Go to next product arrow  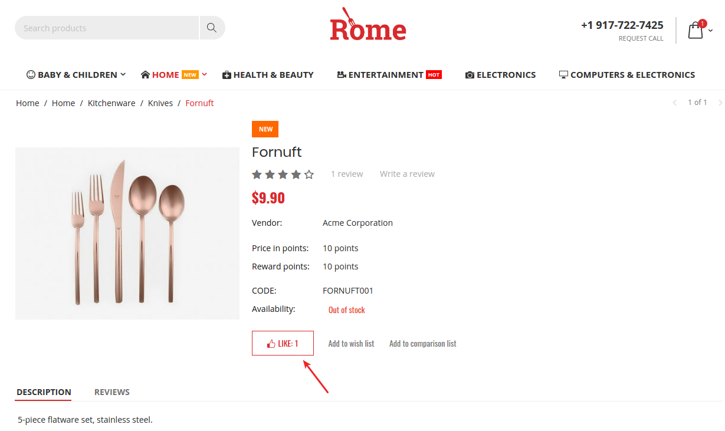coord(720,103)
